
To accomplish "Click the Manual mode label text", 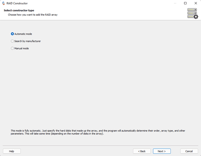I will [x=21, y=48].
